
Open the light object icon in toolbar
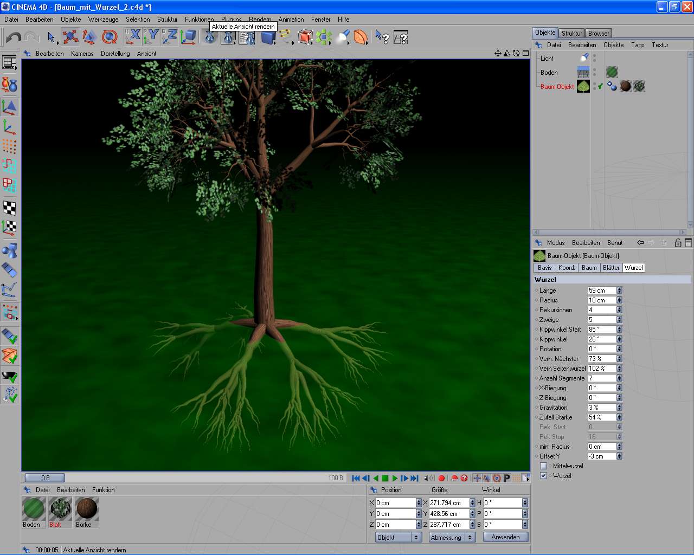(x=343, y=37)
